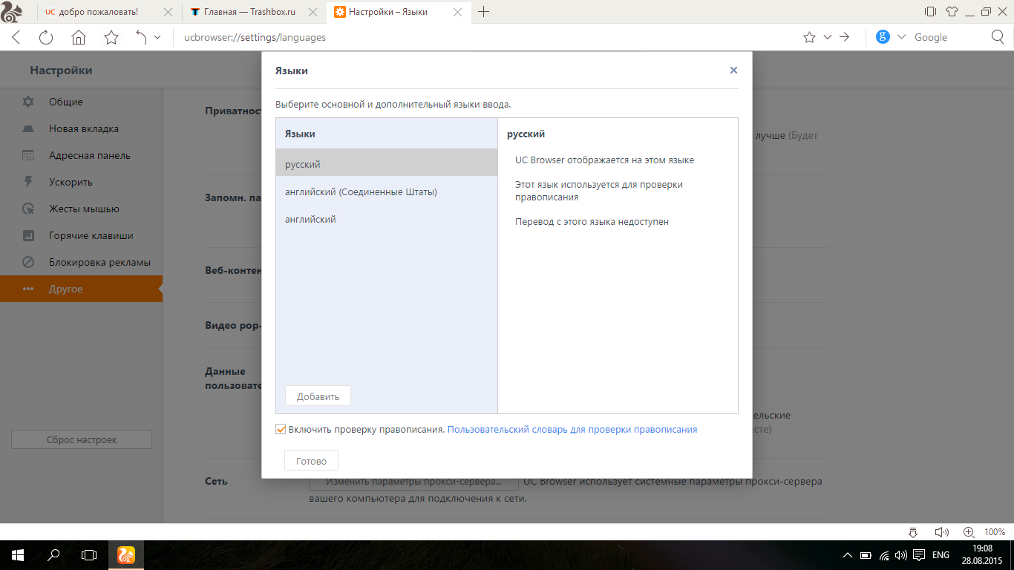Screen dimensions: 1014x570
Task: Click the browser back arrow
Action: [16, 38]
